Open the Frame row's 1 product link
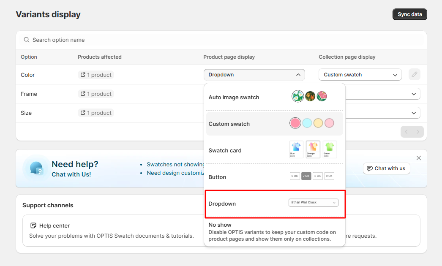 pos(96,94)
